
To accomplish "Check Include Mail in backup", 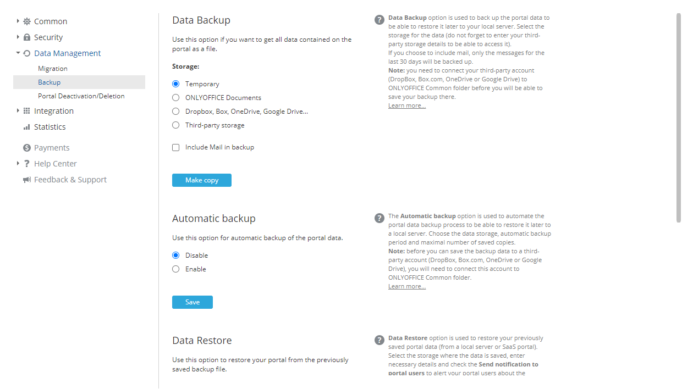I will [175, 147].
